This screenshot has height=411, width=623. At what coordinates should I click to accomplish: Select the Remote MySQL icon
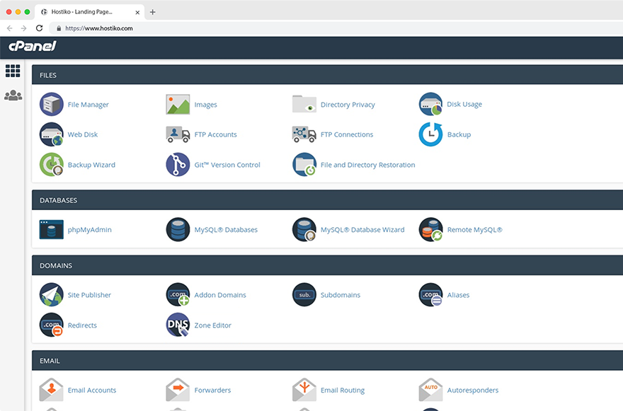click(x=430, y=229)
